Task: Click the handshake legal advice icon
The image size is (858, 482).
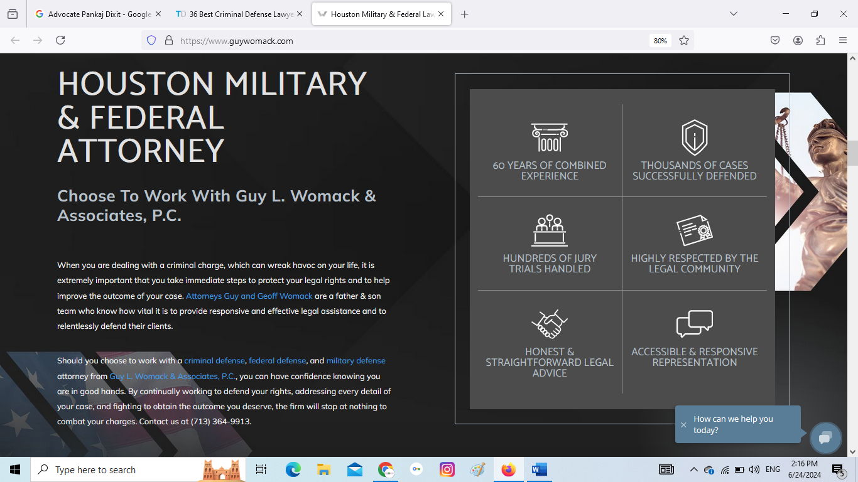Action: click(550, 324)
